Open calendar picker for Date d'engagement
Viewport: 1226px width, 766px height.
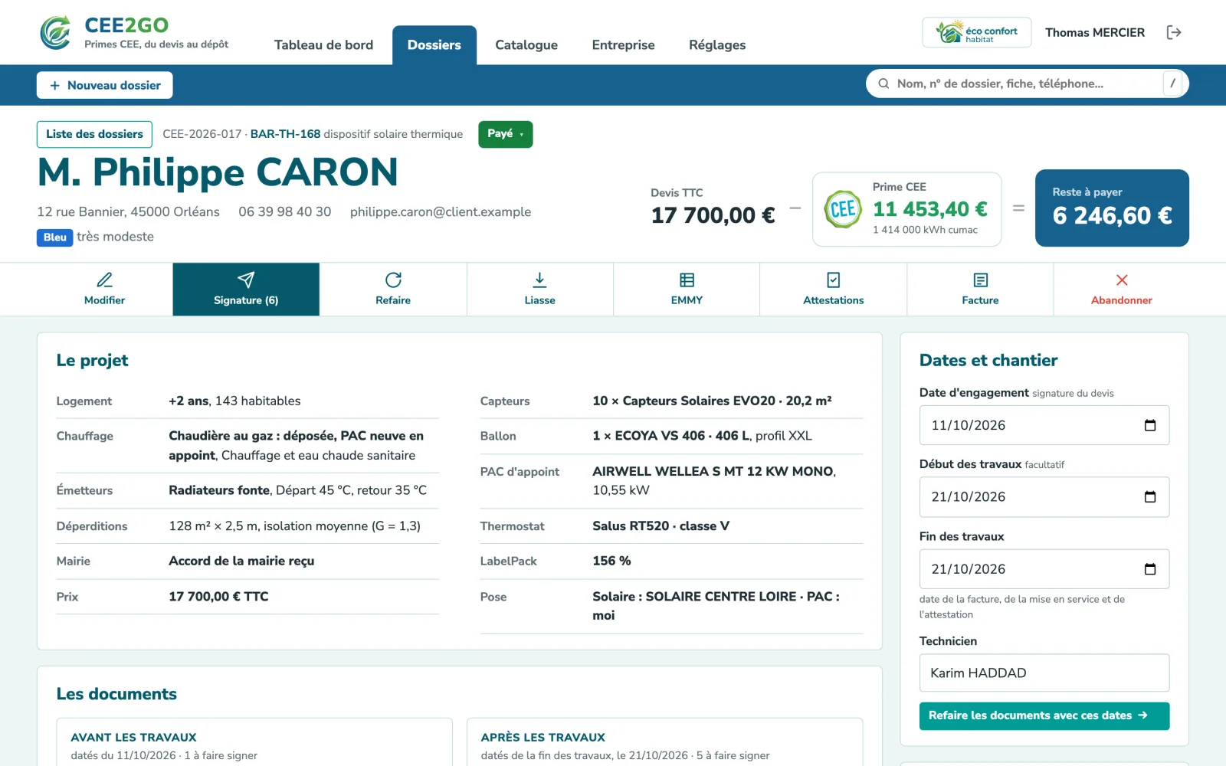coord(1150,425)
